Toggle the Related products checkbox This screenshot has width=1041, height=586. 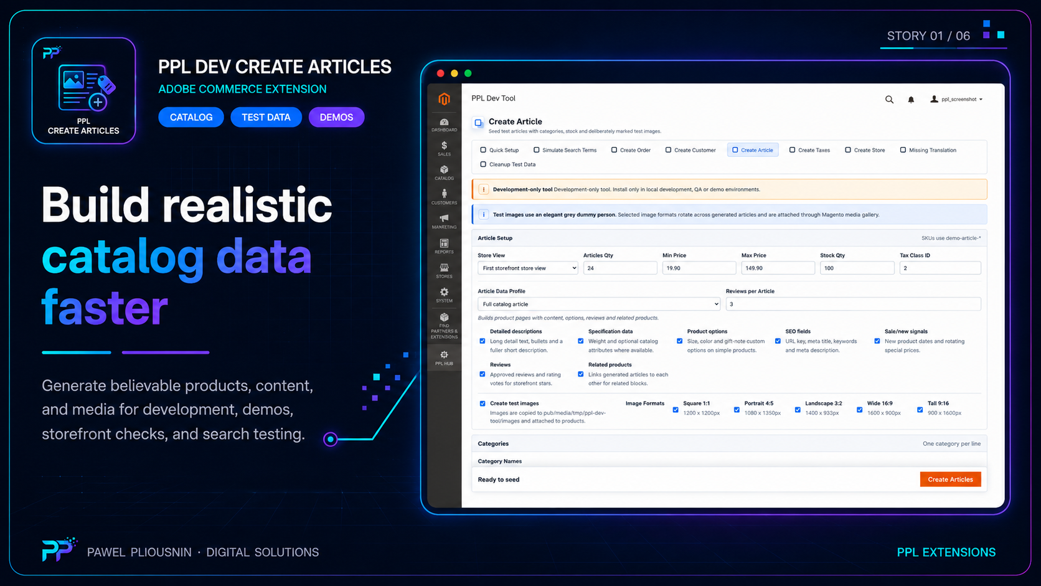(x=581, y=374)
